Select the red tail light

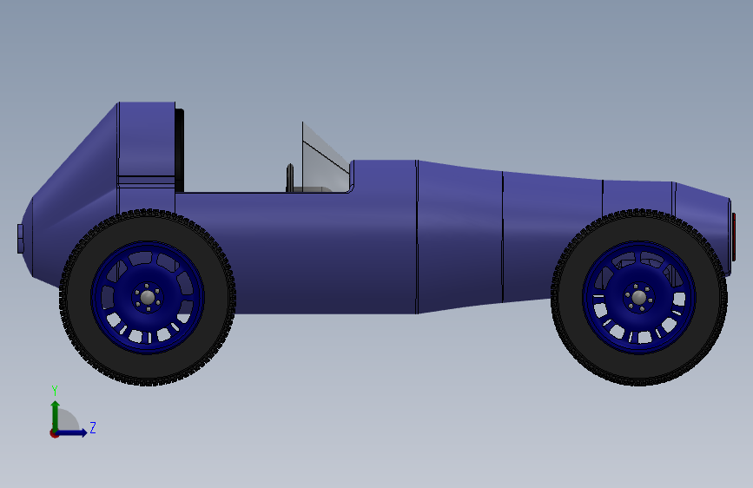click(733, 237)
